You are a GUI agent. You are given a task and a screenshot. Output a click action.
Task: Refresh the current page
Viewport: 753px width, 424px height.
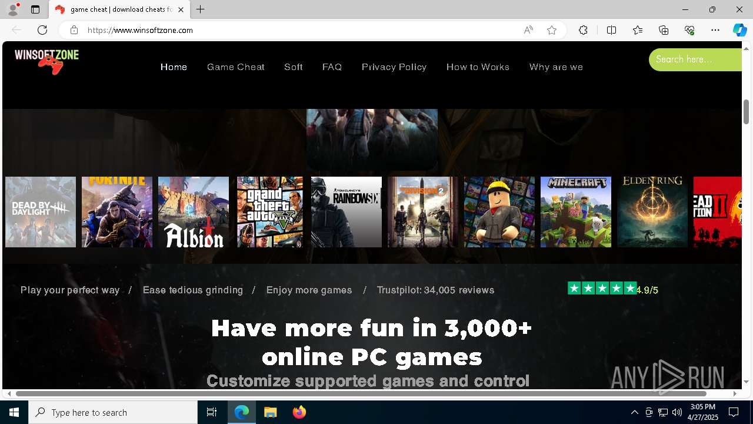tap(42, 30)
